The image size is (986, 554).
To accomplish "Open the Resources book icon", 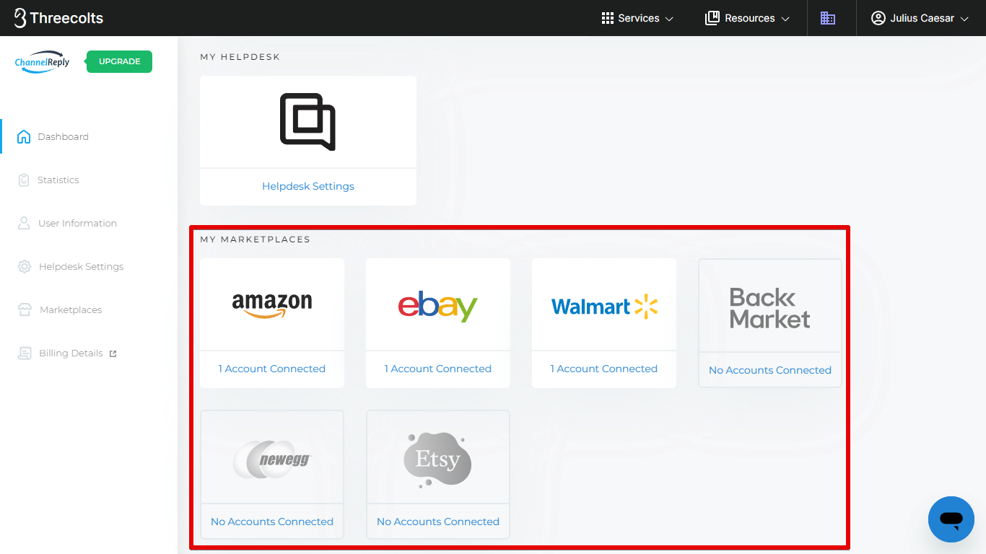I will [712, 18].
